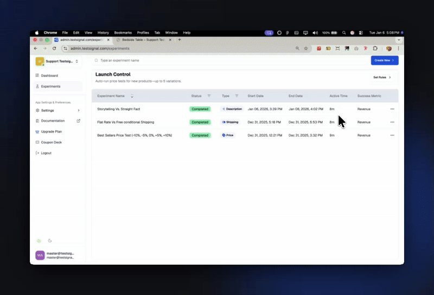This screenshot has width=434, height=295.
Task: Open Coupon Deck in the sidebar
Action: point(51,142)
